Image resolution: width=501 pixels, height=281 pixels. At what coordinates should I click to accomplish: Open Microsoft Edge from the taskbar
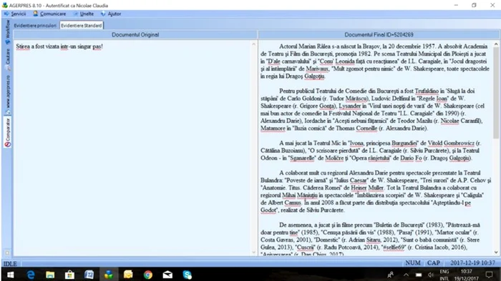point(31,275)
